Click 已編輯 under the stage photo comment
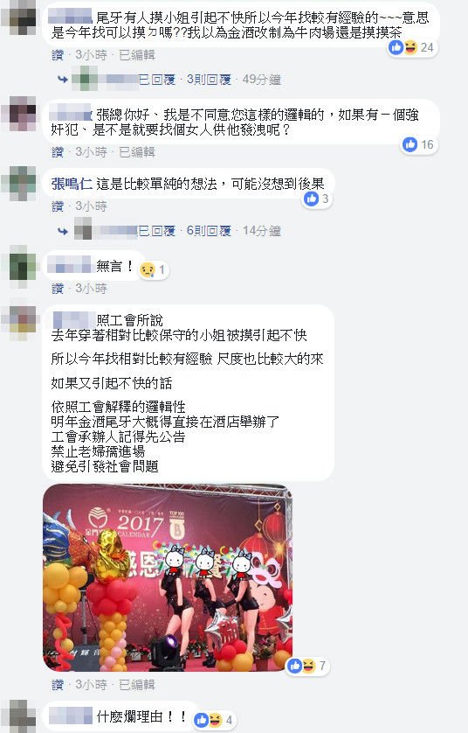This screenshot has height=733, width=468. [x=137, y=685]
